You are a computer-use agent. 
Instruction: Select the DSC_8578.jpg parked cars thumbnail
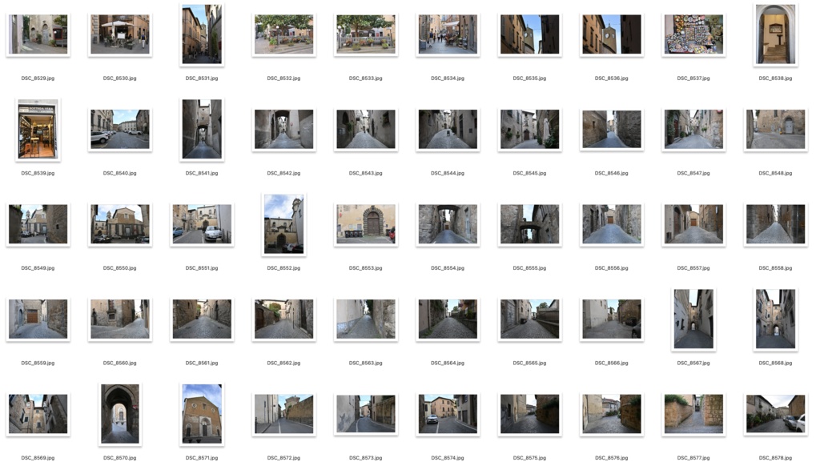tap(775, 414)
